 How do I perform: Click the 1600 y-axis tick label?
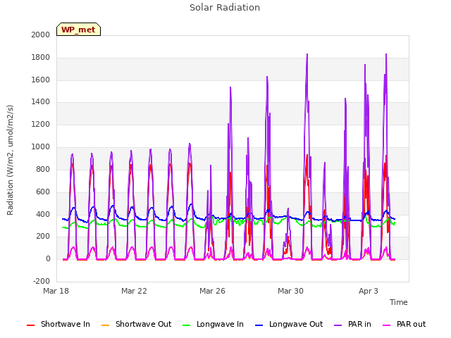(41, 80)
